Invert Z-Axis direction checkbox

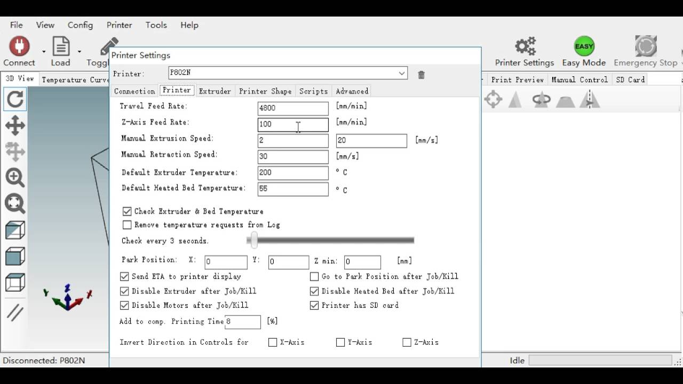pyautogui.click(x=407, y=342)
